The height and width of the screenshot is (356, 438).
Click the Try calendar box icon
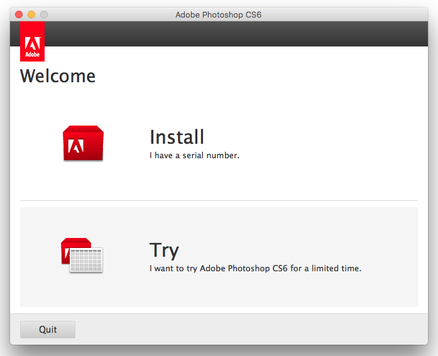tap(82, 255)
